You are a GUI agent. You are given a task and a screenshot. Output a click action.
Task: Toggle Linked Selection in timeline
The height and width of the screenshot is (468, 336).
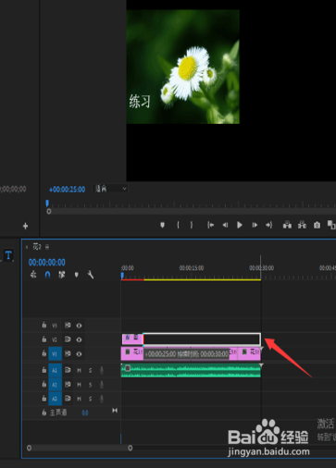coord(62,275)
